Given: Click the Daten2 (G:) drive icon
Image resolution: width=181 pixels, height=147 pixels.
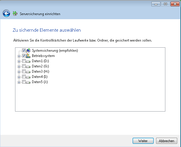Looking at the screenshot, I should [28, 67].
